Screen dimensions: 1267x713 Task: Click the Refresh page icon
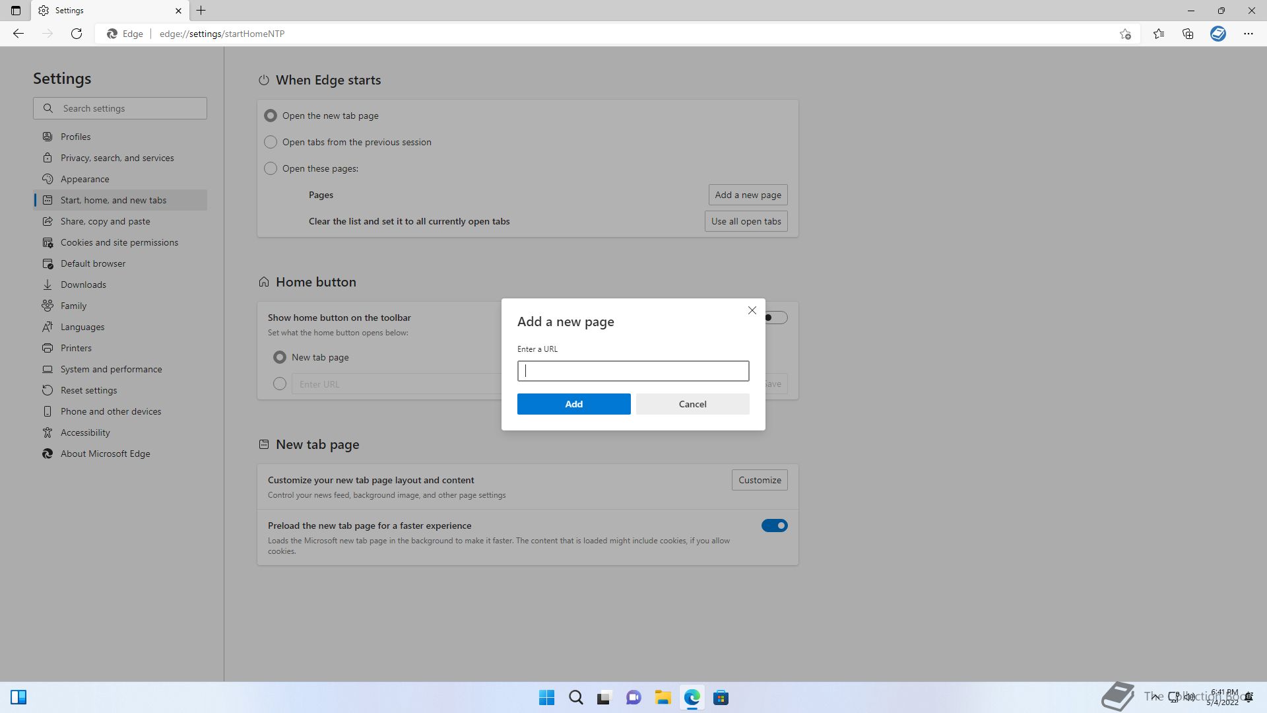pos(77,34)
